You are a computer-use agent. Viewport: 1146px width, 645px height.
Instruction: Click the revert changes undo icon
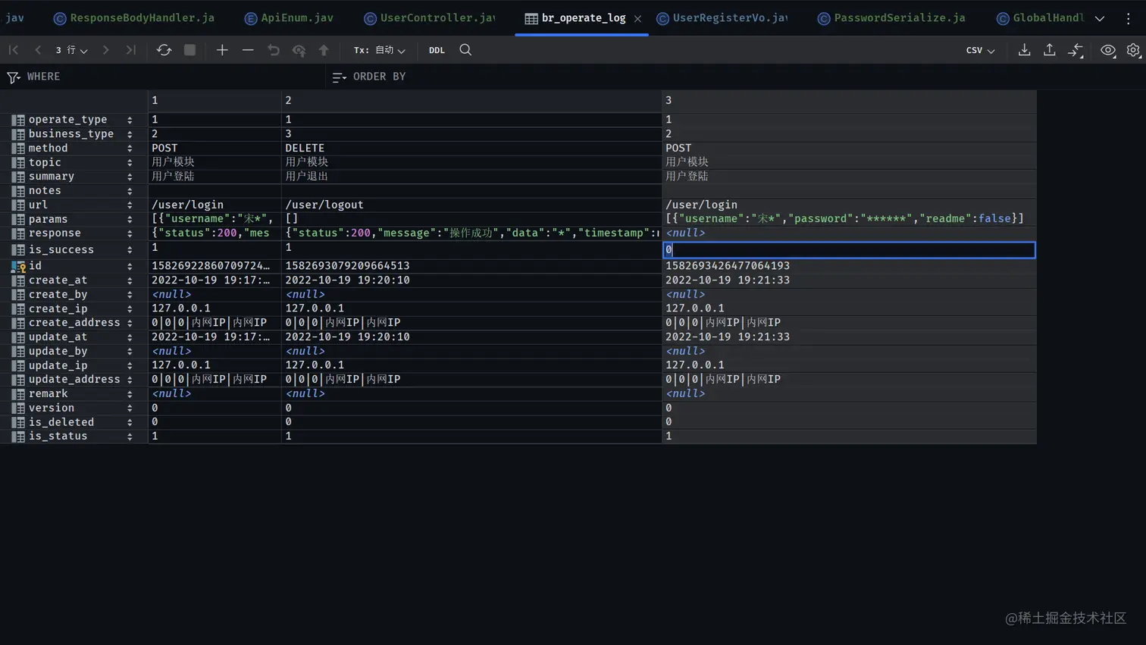click(x=274, y=50)
